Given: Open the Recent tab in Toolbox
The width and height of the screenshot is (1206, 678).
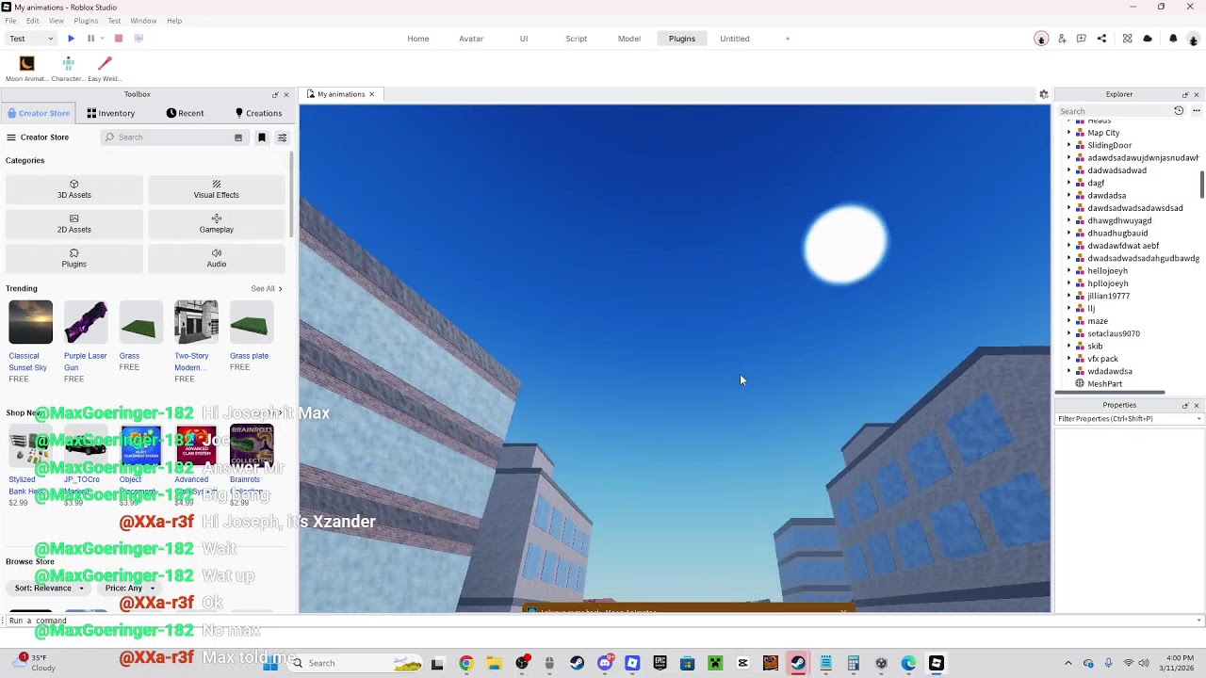Looking at the screenshot, I should tap(186, 113).
